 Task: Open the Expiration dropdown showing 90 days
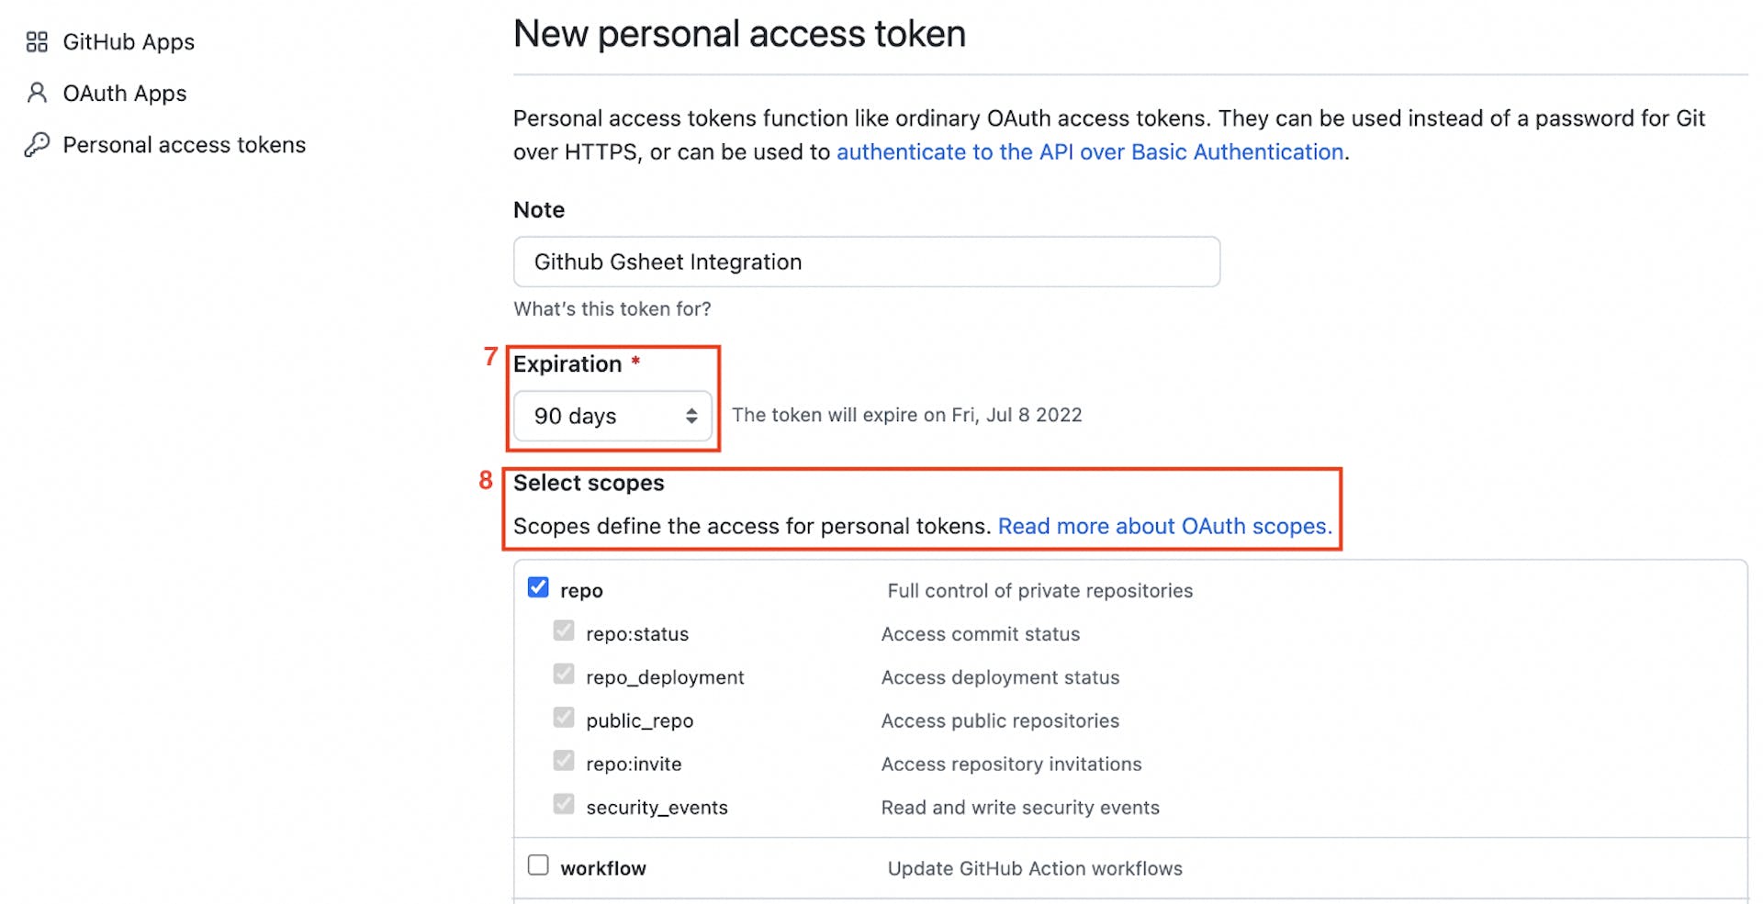pyautogui.click(x=612, y=416)
